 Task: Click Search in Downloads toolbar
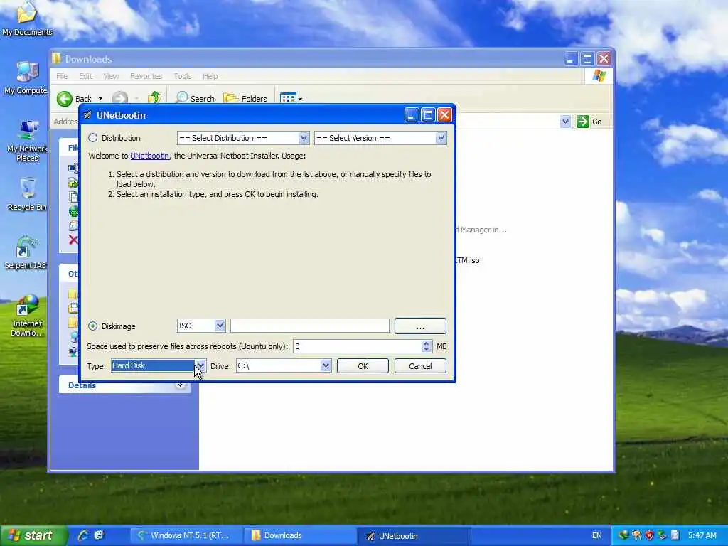pos(195,98)
